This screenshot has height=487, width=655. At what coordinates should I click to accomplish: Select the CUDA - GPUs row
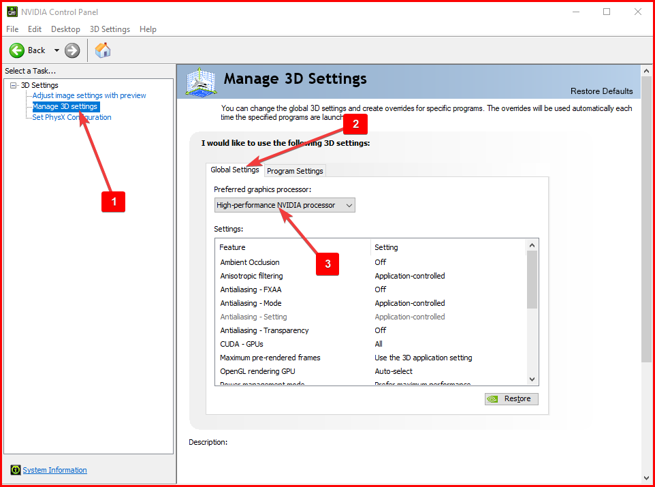[370, 344]
